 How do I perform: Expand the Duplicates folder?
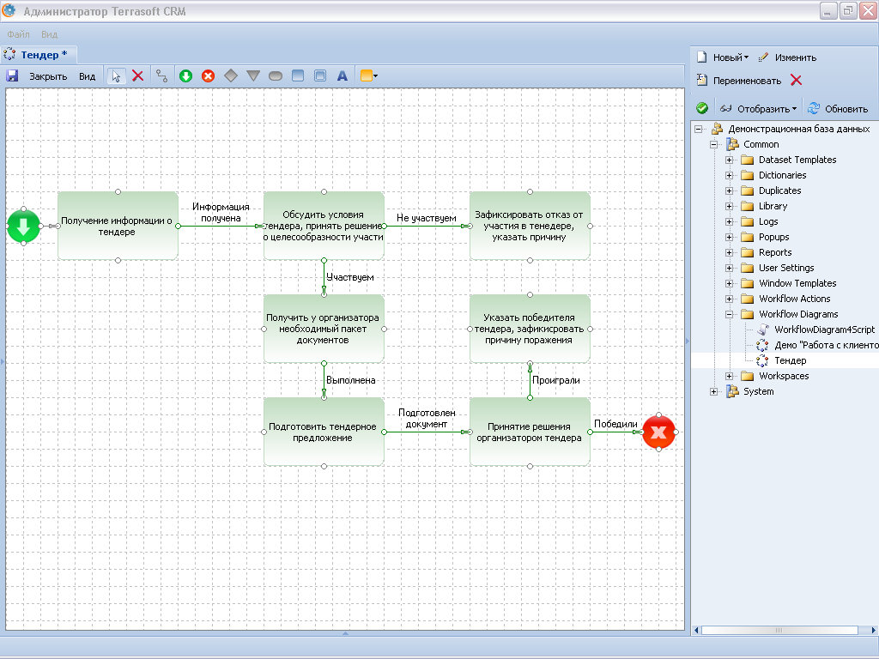pos(729,190)
